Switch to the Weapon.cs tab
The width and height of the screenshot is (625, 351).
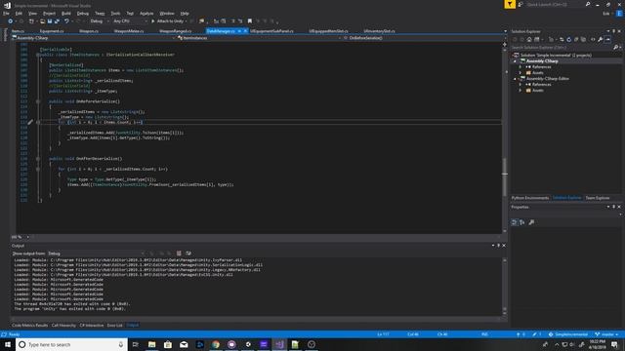tap(89, 31)
